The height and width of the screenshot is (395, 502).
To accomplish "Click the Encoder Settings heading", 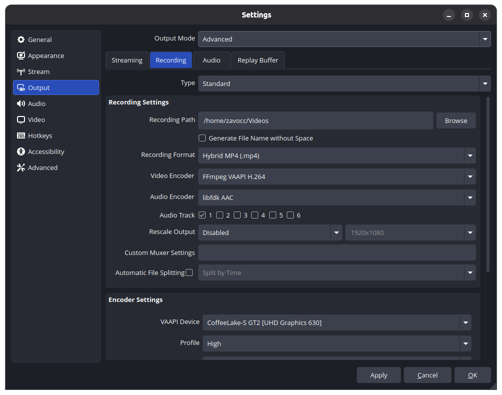I will (x=136, y=299).
